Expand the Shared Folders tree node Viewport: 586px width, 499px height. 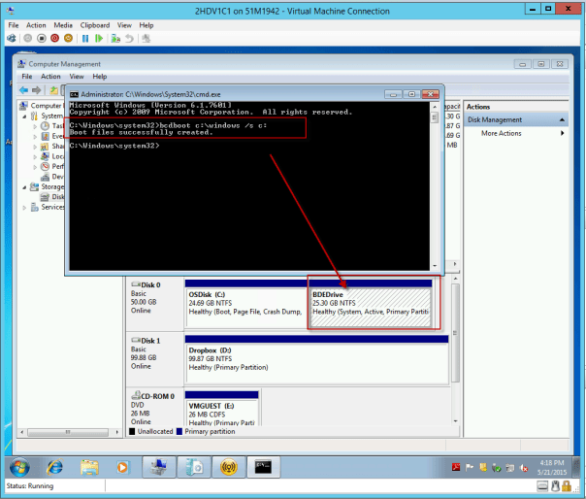35,147
